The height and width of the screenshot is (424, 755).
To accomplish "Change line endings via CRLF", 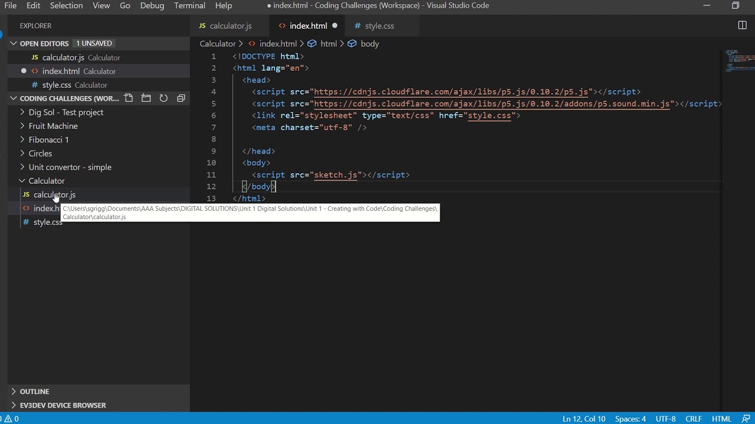I will (x=693, y=419).
